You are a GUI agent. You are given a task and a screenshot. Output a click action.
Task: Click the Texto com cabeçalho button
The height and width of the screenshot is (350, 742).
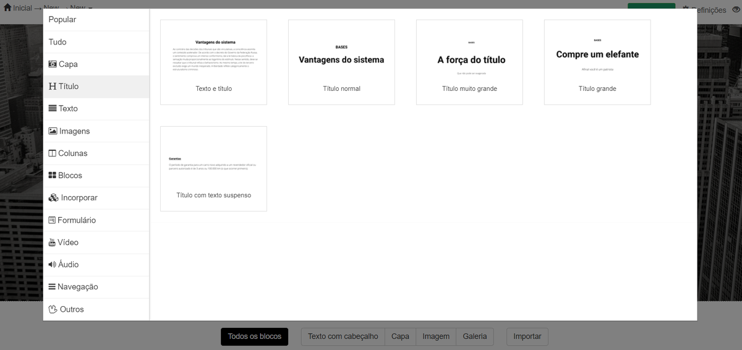point(343,336)
